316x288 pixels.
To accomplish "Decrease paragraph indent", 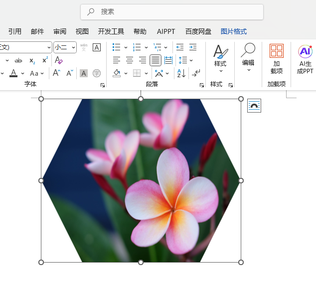I will pyautogui.click(x=180, y=47).
